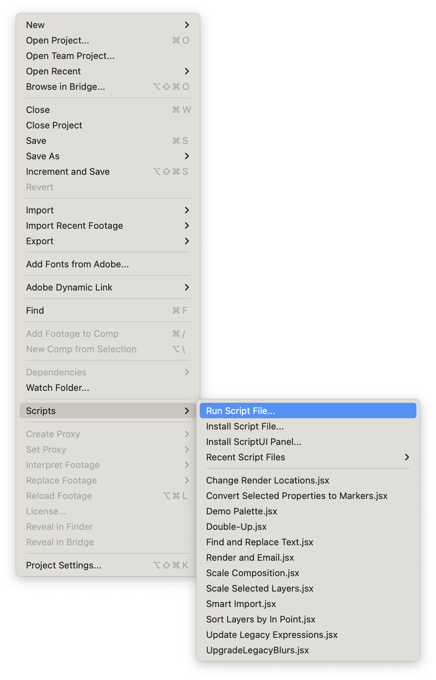Run Change Render Locations.jsx
This screenshot has width=436, height=680.
(x=308, y=480)
